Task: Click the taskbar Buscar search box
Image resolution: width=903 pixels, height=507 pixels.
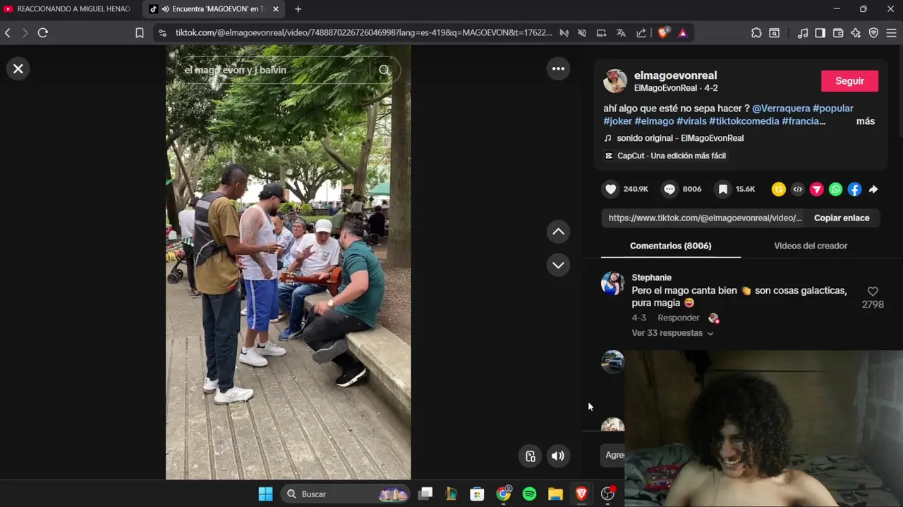Action: point(346,494)
